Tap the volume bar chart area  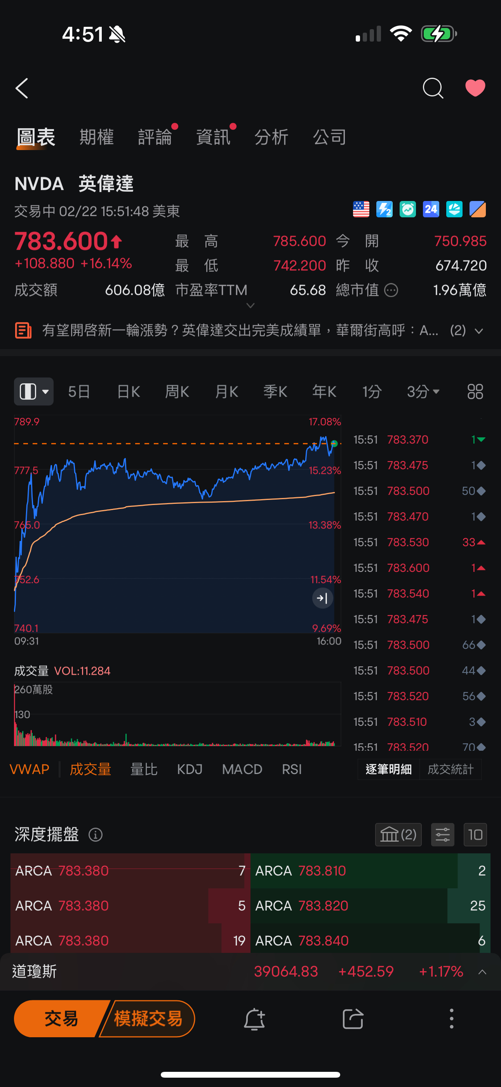(177, 714)
